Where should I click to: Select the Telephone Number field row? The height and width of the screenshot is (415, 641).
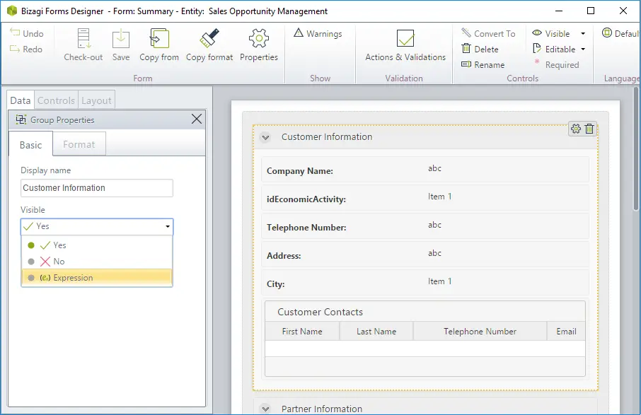425,226
